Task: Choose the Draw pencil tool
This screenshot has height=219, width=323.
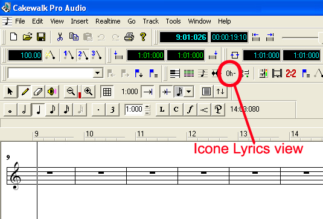Action: [25, 91]
